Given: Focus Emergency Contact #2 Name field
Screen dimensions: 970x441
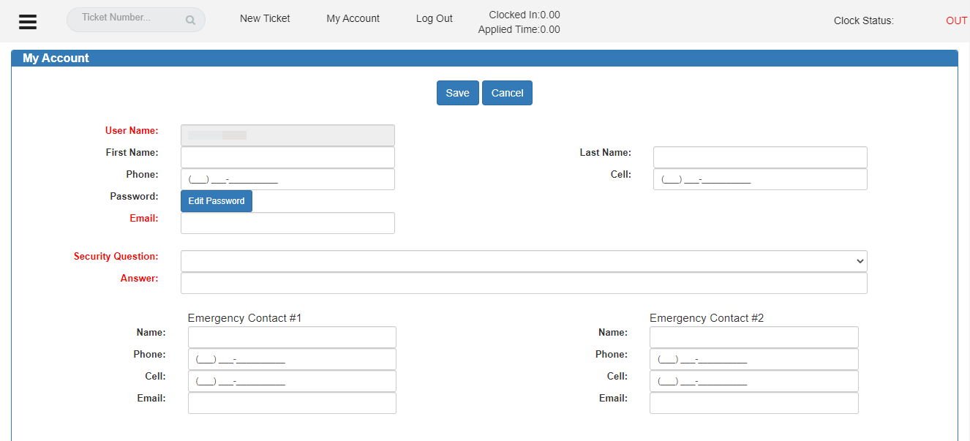Looking at the screenshot, I should point(754,337).
